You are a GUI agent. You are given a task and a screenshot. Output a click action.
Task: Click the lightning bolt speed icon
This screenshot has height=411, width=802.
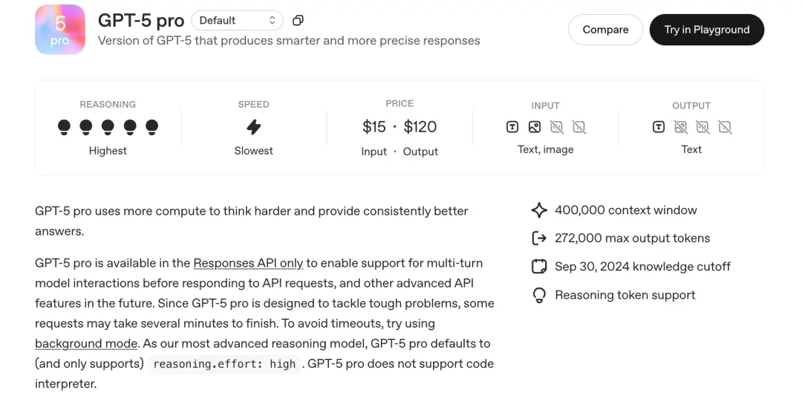(x=254, y=127)
